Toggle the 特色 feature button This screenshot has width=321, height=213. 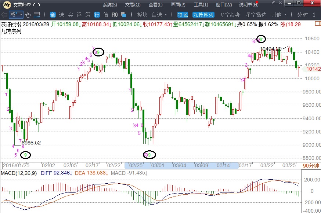183,15
